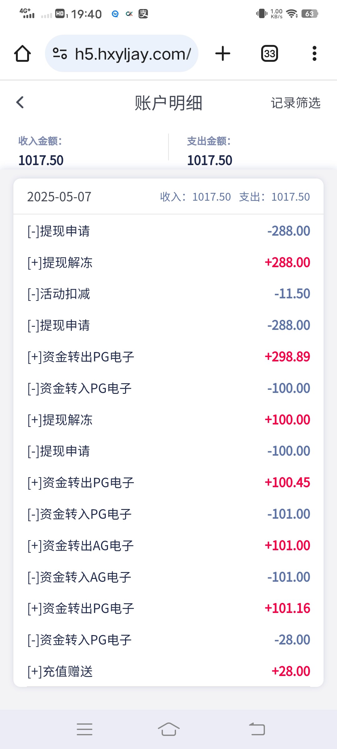Go back using the page back arrow
Image resolution: width=337 pixels, height=749 pixels.
point(20,102)
